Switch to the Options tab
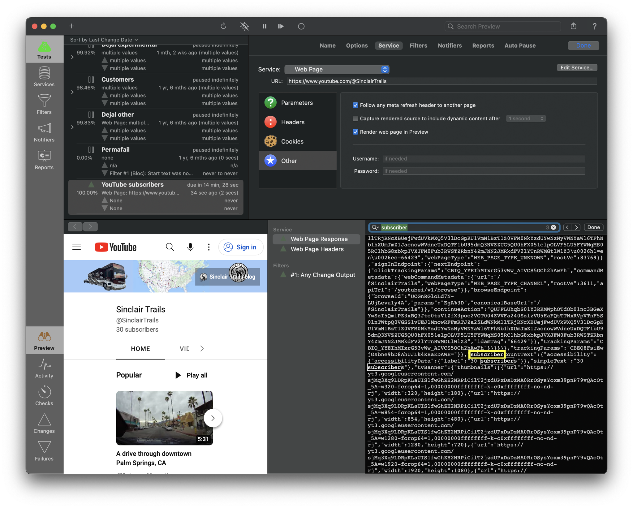Image resolution: width=633 pixels, height=508 pixels. (357, 45)
